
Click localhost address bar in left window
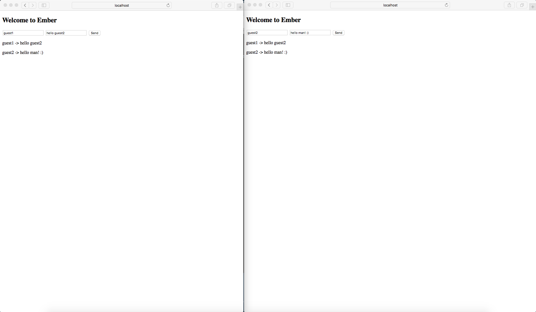pyautogui.click(x=122, y=5)
